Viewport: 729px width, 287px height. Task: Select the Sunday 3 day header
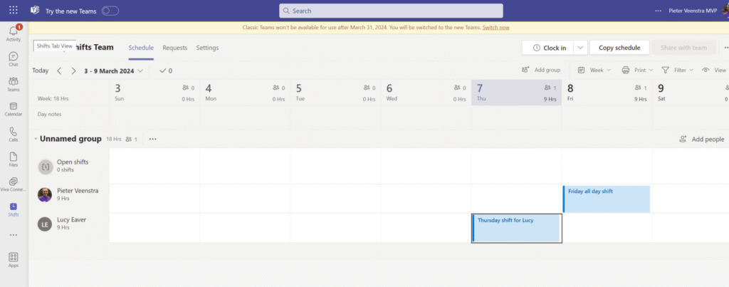point(154,93)
